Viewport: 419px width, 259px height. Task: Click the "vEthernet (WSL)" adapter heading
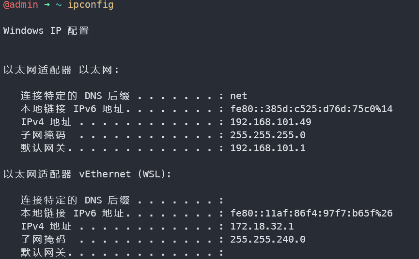point(125,174)
